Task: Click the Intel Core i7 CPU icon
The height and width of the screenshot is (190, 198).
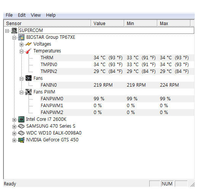Action: click(x=21, y=119)
